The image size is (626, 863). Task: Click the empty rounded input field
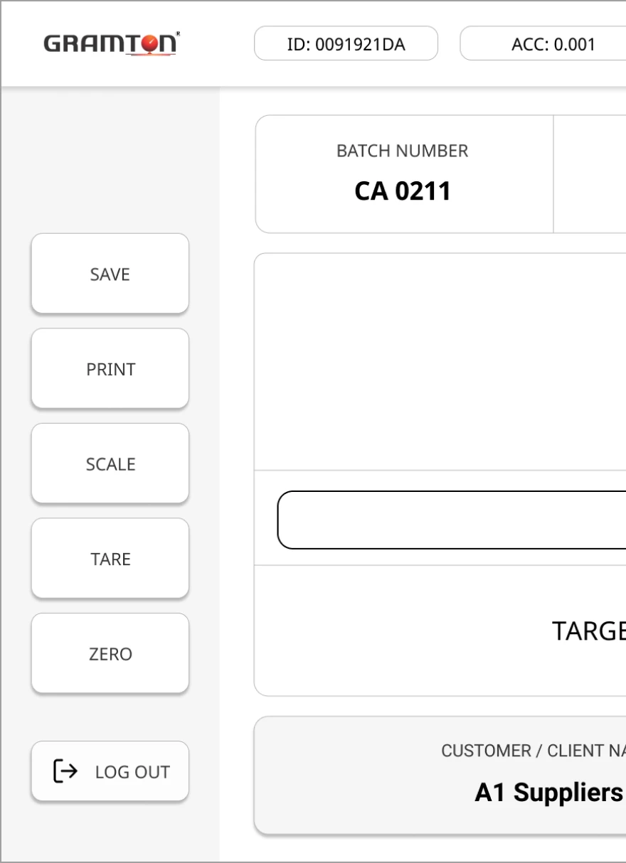click(452, 520)
